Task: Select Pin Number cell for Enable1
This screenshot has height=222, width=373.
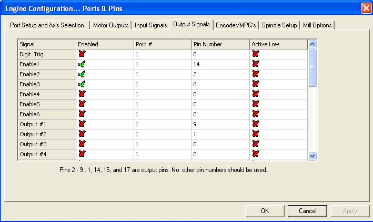Action: pos(221,64)
